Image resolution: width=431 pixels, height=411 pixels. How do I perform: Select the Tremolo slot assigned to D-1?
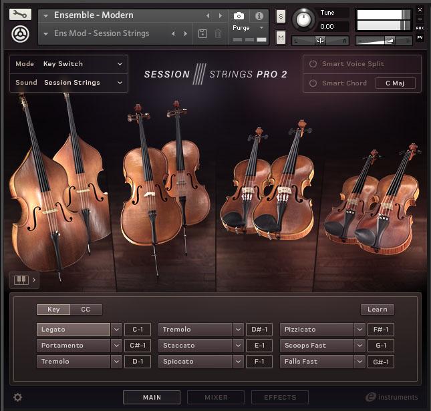[74, 362]
